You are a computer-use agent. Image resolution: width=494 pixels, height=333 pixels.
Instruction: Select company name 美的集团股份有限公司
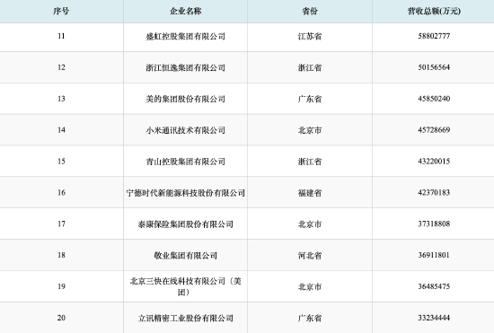click(x=186, y=99)
